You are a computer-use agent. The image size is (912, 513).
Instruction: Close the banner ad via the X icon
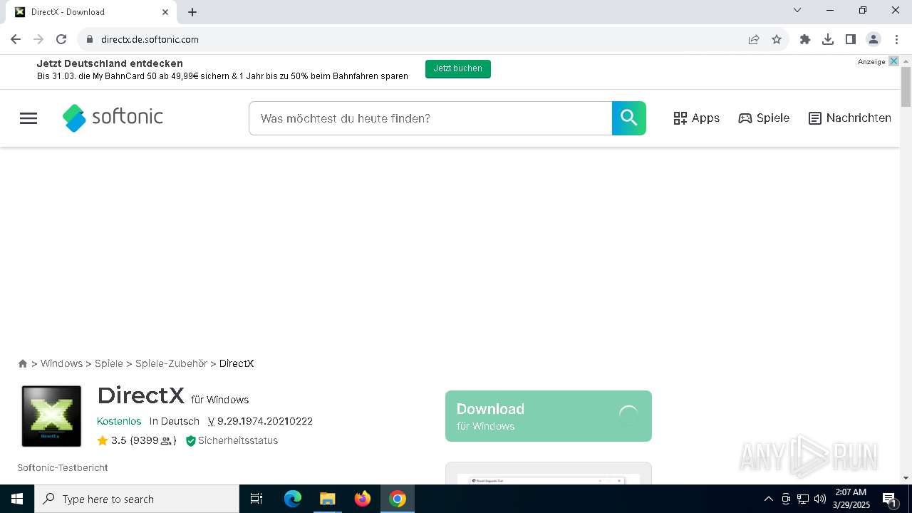893,61
